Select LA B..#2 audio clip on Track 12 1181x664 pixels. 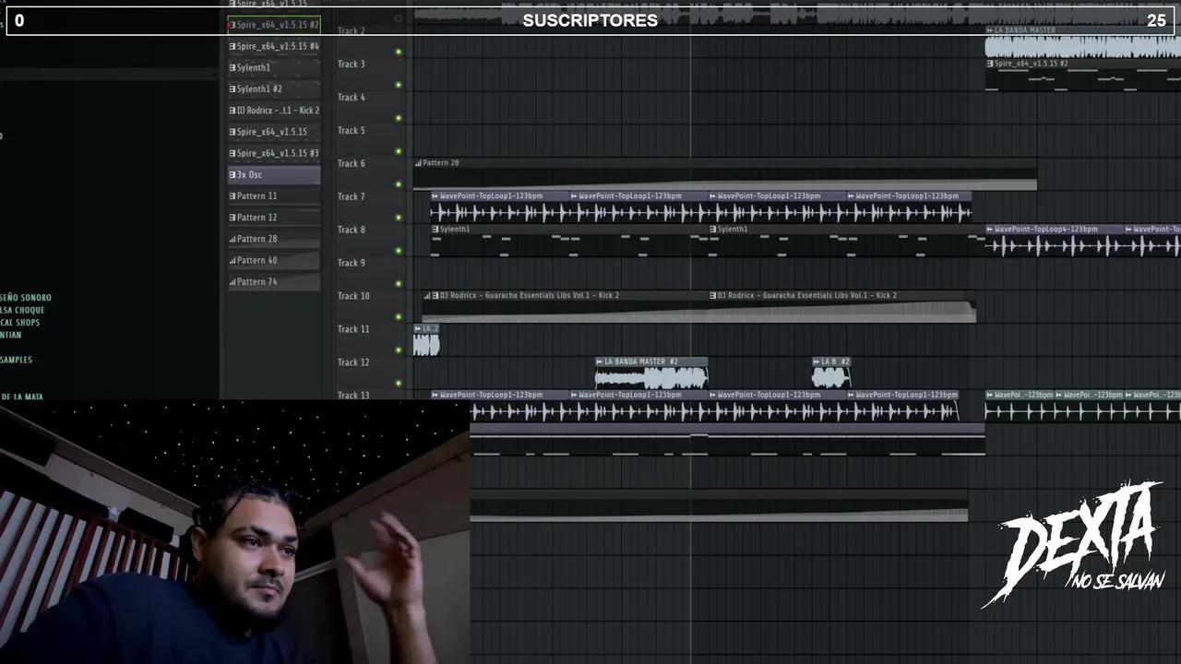[x=831, y=373]
